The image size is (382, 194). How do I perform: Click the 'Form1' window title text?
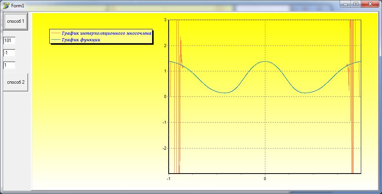tap(18, 6)
